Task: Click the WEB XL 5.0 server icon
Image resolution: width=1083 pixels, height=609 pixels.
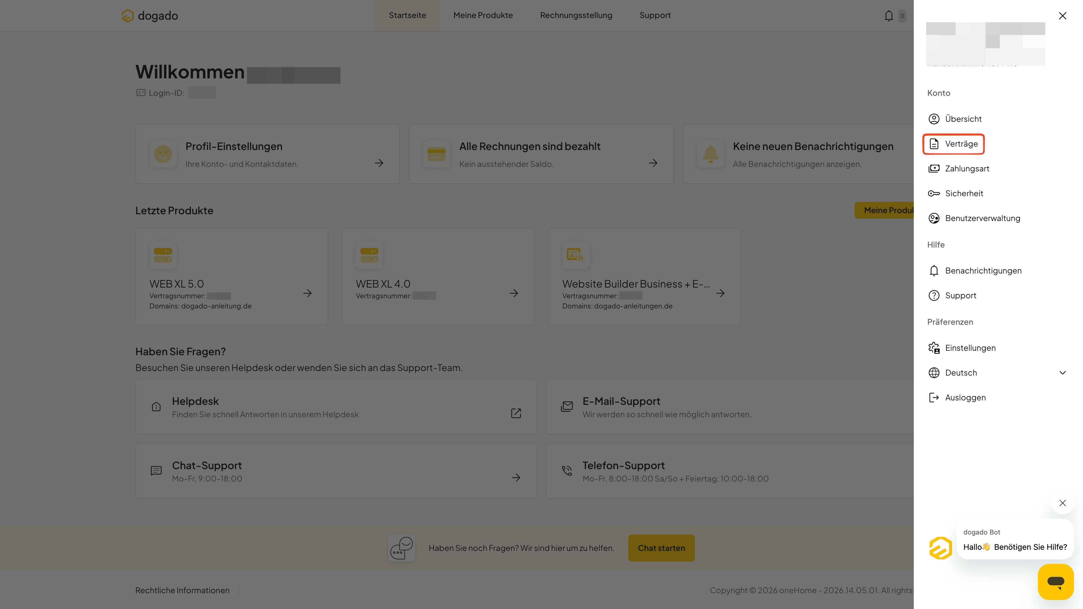Action: pos(163,255)
